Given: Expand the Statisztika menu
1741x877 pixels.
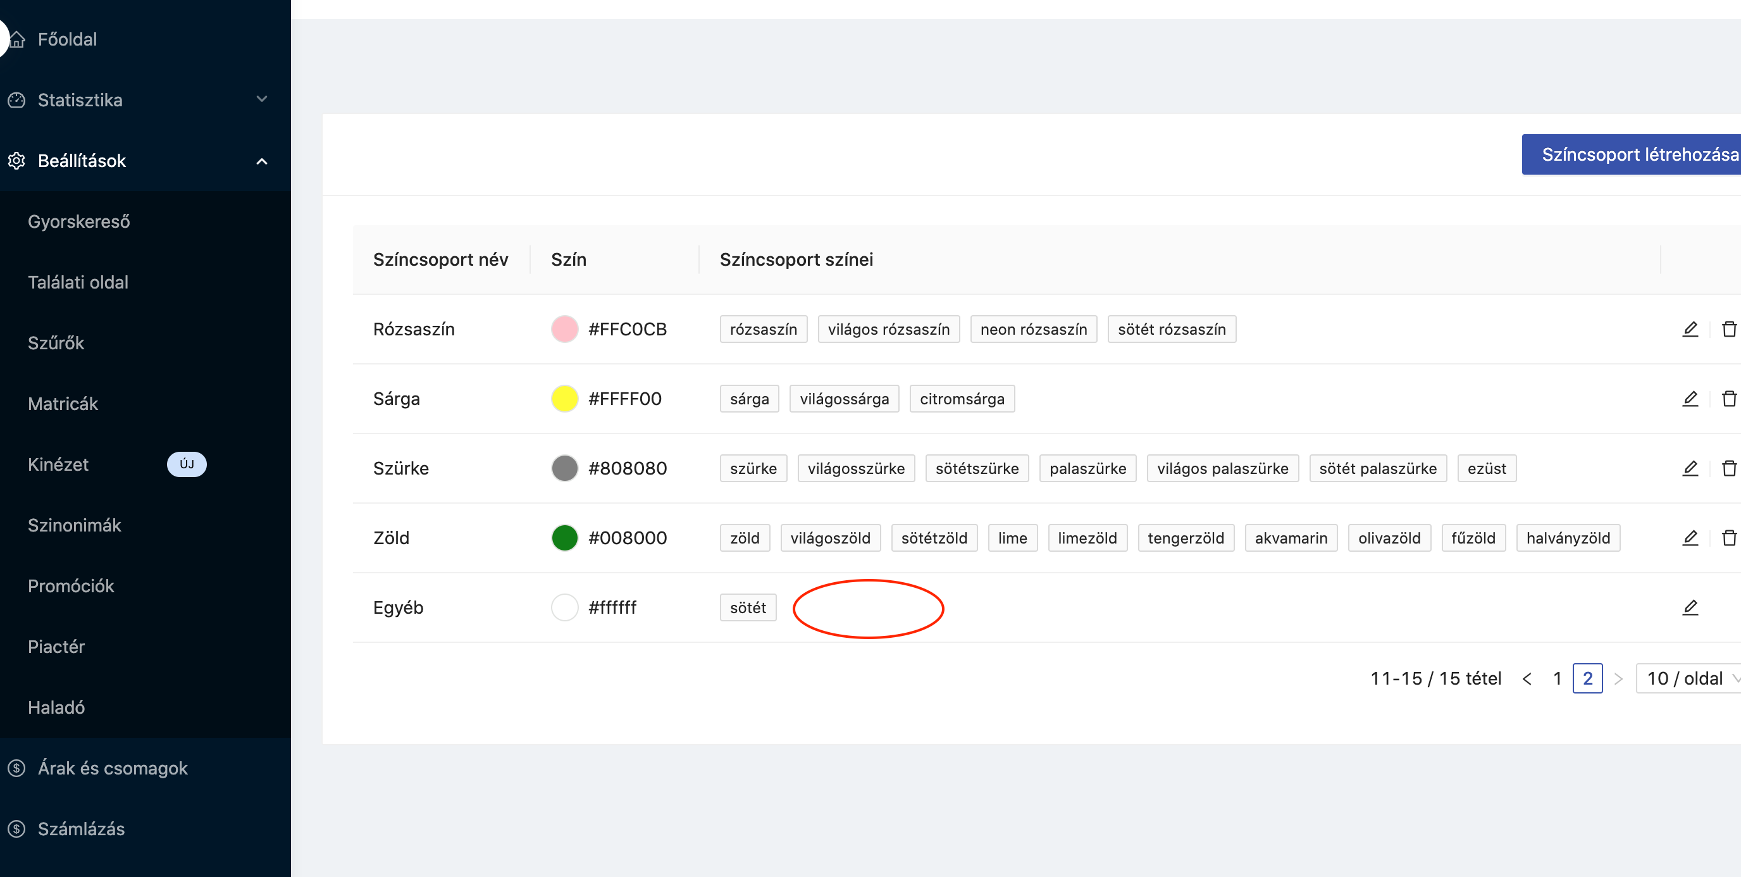Looking at the screenshot, I should pyautogui.click(x=261, y=99).
